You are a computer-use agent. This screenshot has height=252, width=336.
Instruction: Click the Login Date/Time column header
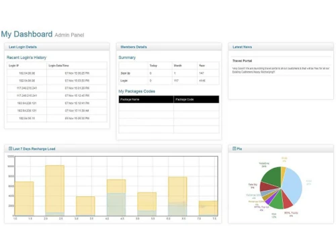[58, 66]
